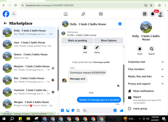Go to the Home feed icon
The image size is (168, 122).
click(x=66, y=14)
